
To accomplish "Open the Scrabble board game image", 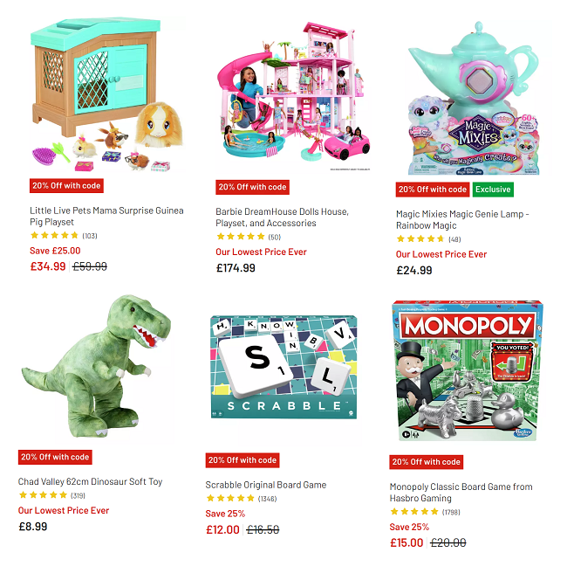I will 283,367.
